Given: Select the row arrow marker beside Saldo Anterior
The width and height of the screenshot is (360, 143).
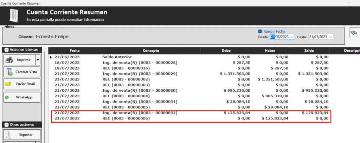Looking at the screenshot, I should [x=51, y=57].
